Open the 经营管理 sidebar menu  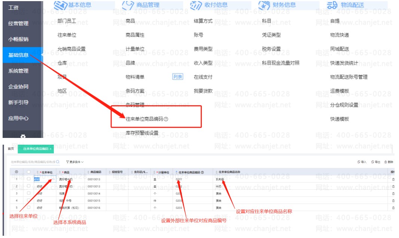click(18, 24)
